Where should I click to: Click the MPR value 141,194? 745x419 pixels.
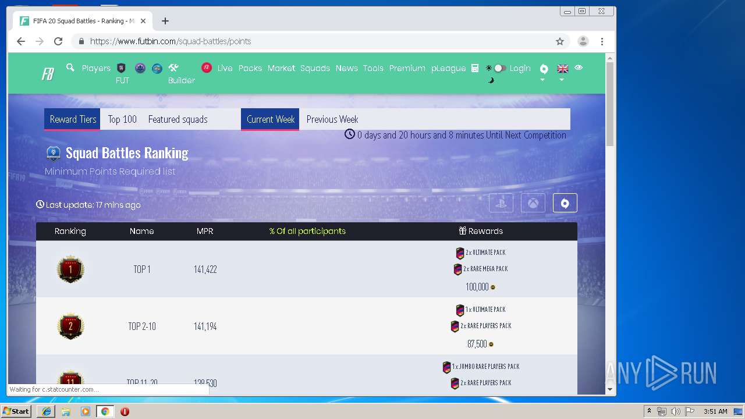205,326
